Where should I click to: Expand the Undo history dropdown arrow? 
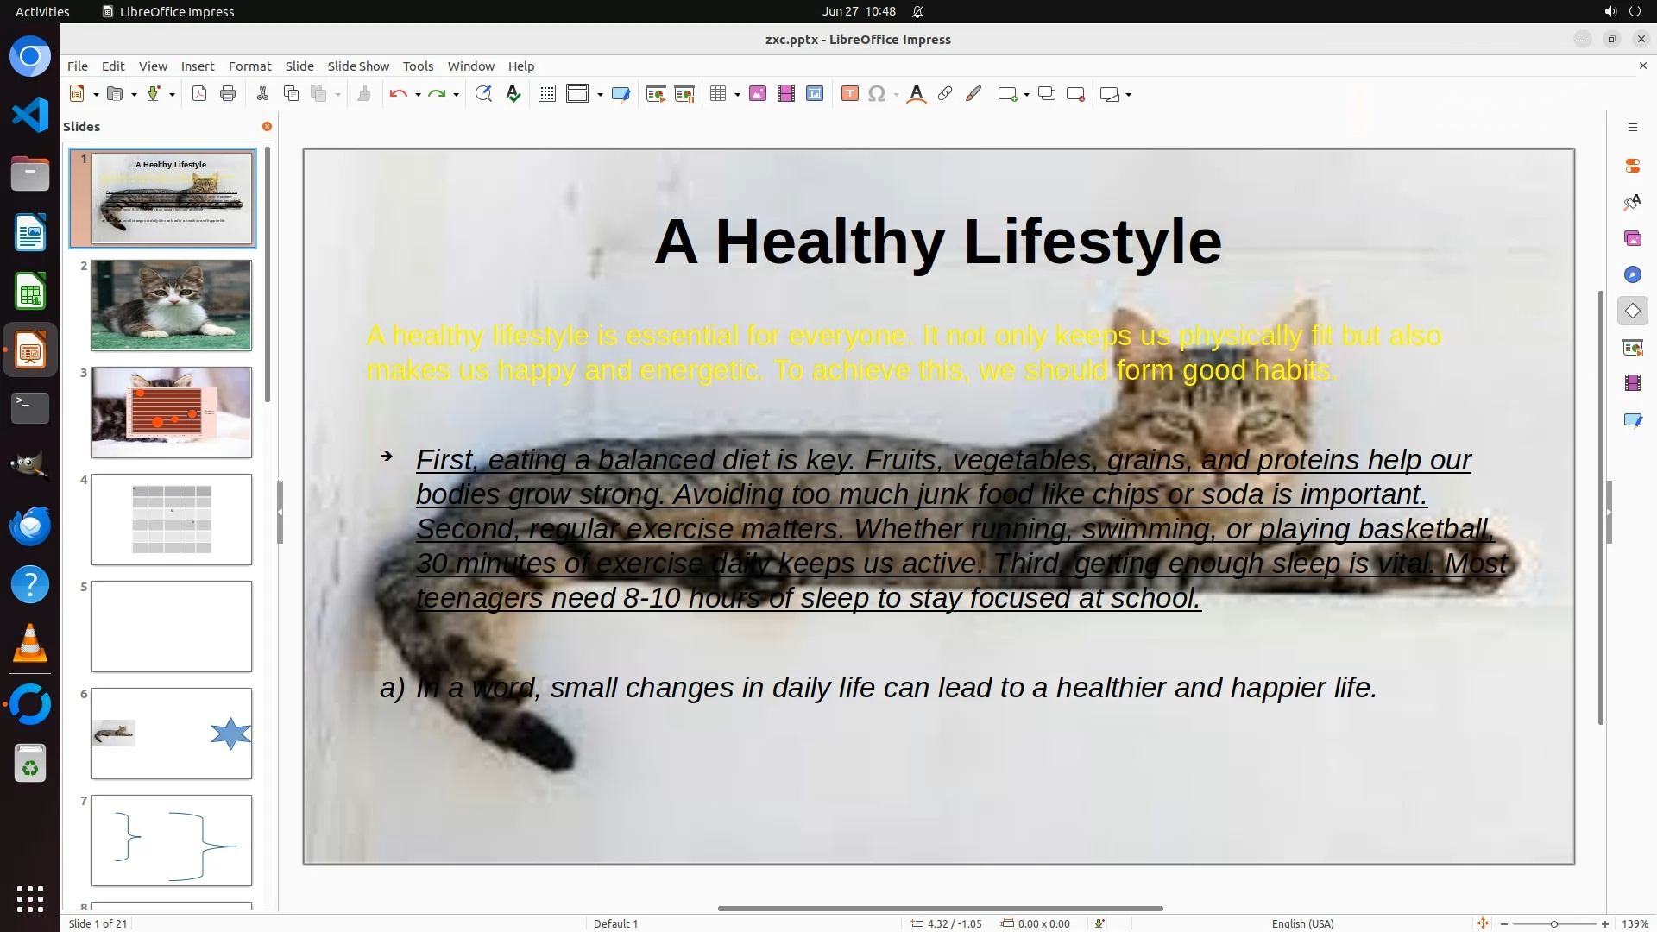(x=418, y=95)
